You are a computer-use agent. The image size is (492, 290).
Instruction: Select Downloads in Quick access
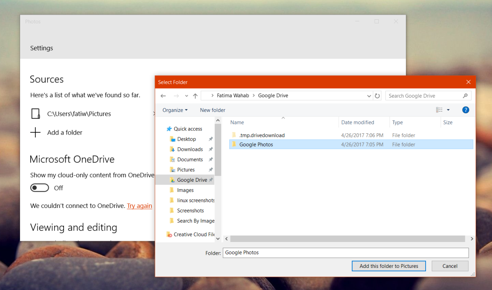coord(190,149)
